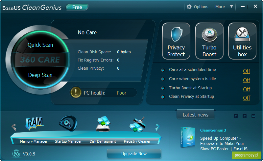This screenshot has height=161, width=263.
Task: Launch the Startup Manager icon
Action: [68, 124]
